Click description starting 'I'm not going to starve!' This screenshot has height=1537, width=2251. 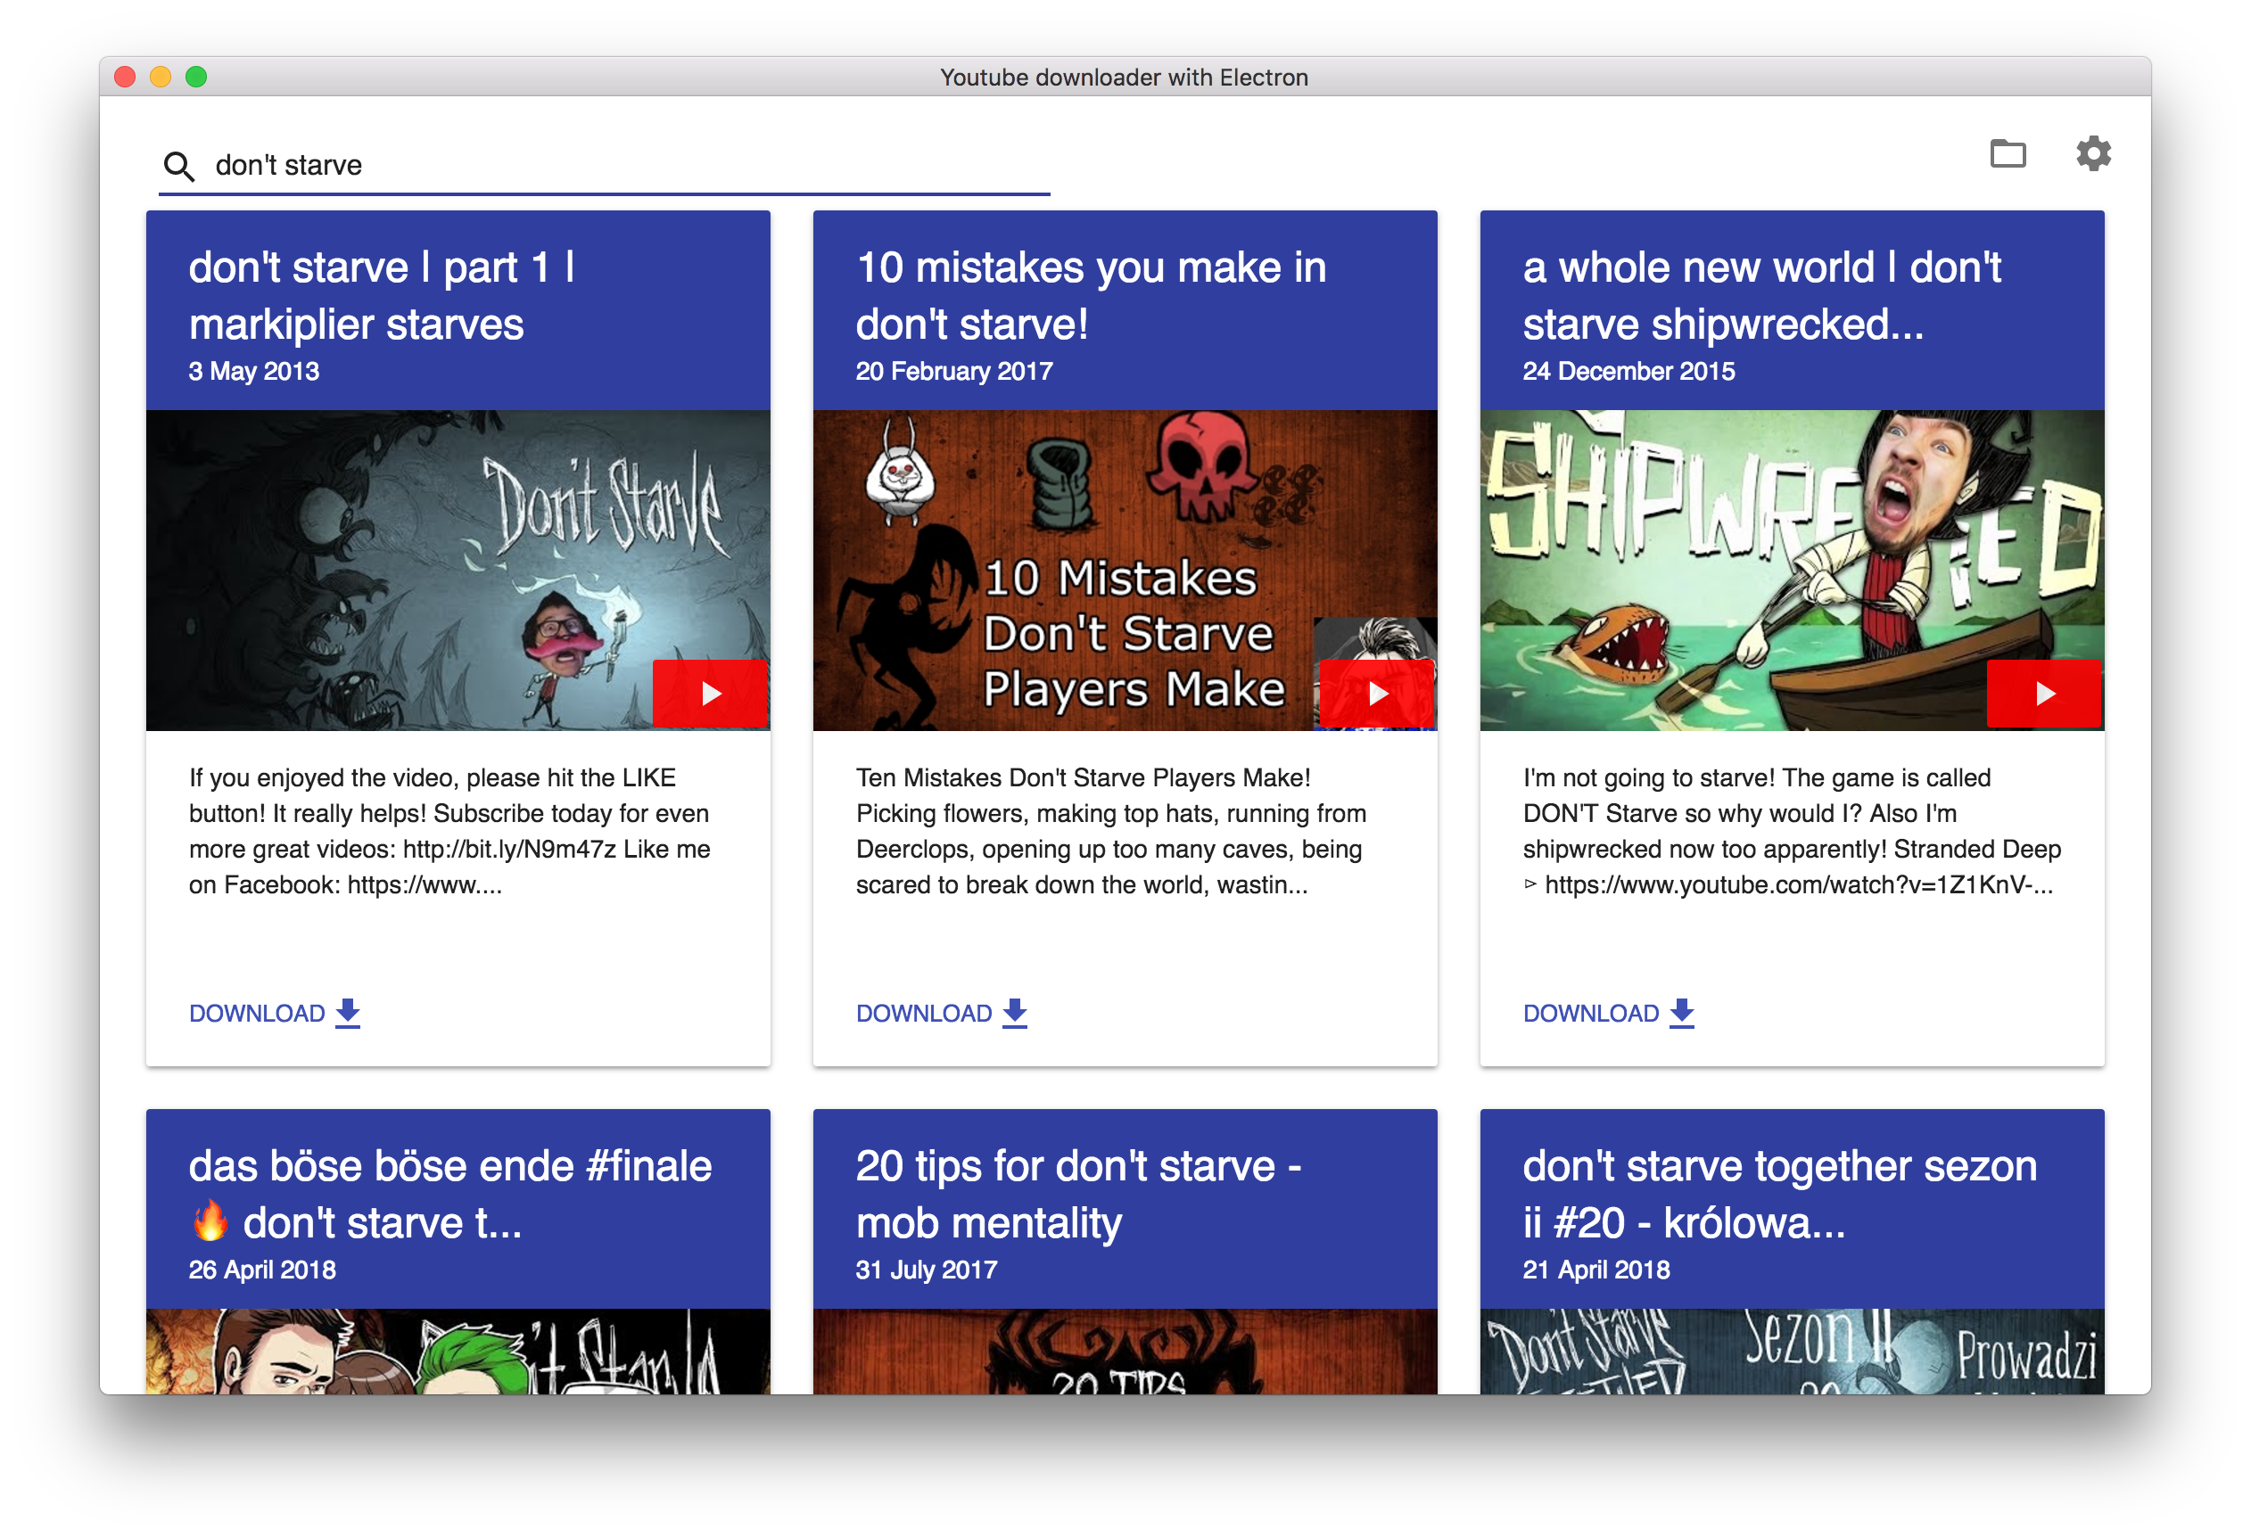(1792, 831)
